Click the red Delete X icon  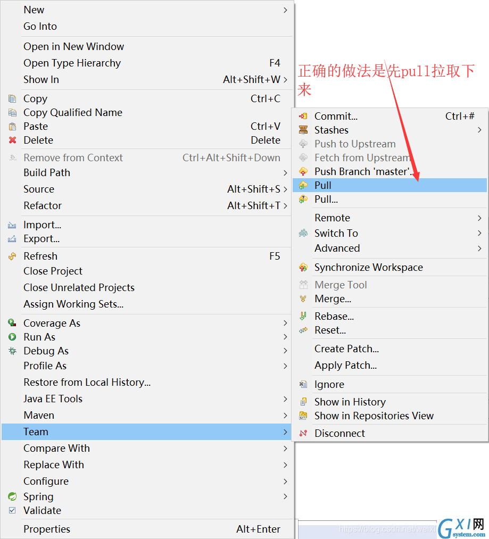click(x=12, y=140)
